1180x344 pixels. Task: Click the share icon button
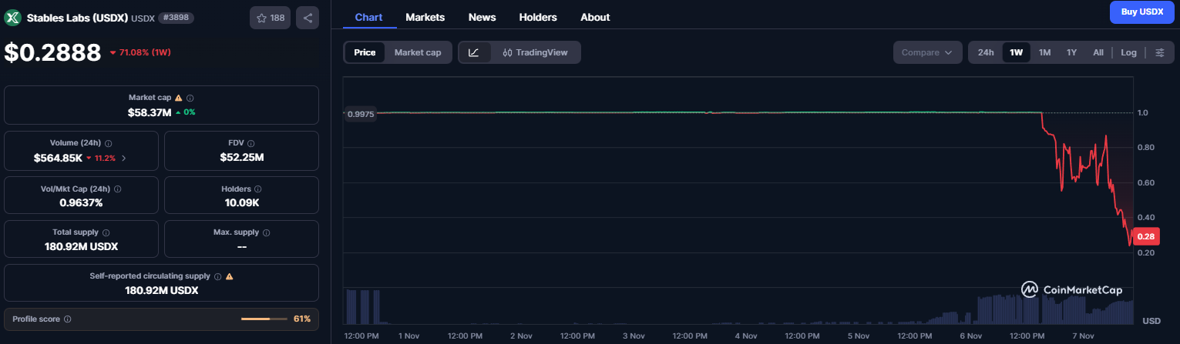(308, 18)
